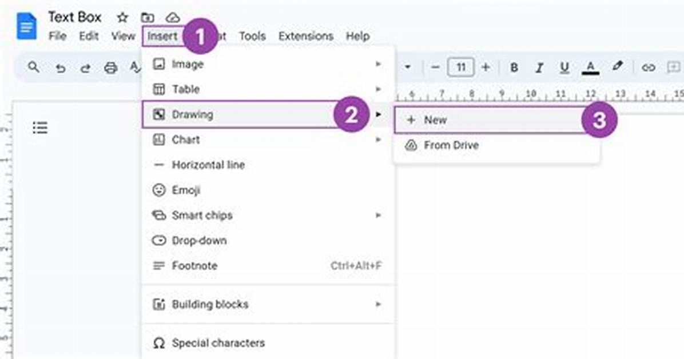Click the insert link icon

648,67
